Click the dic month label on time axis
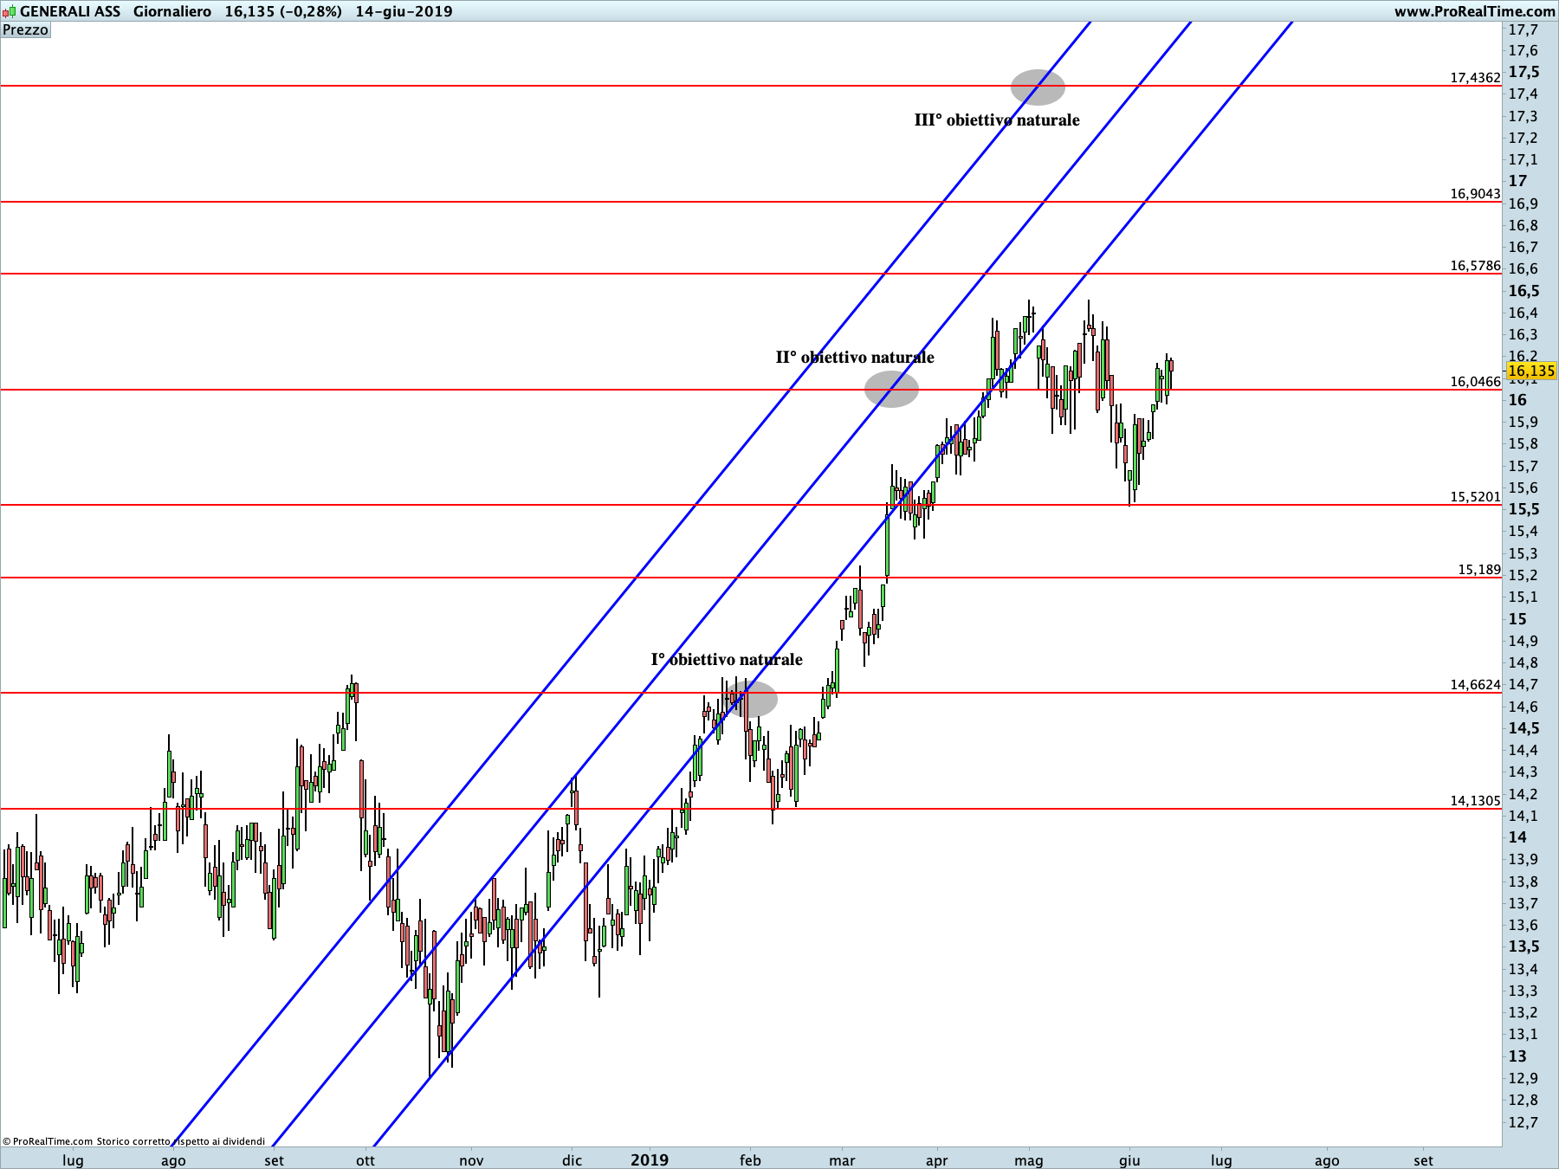 pyautogui.click(x=572, y=1160)
